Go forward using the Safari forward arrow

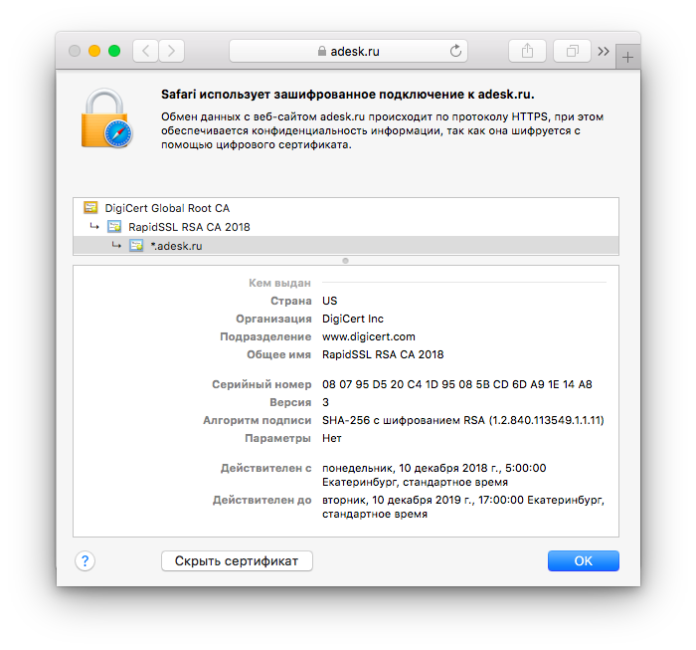(x=171, y=51)
